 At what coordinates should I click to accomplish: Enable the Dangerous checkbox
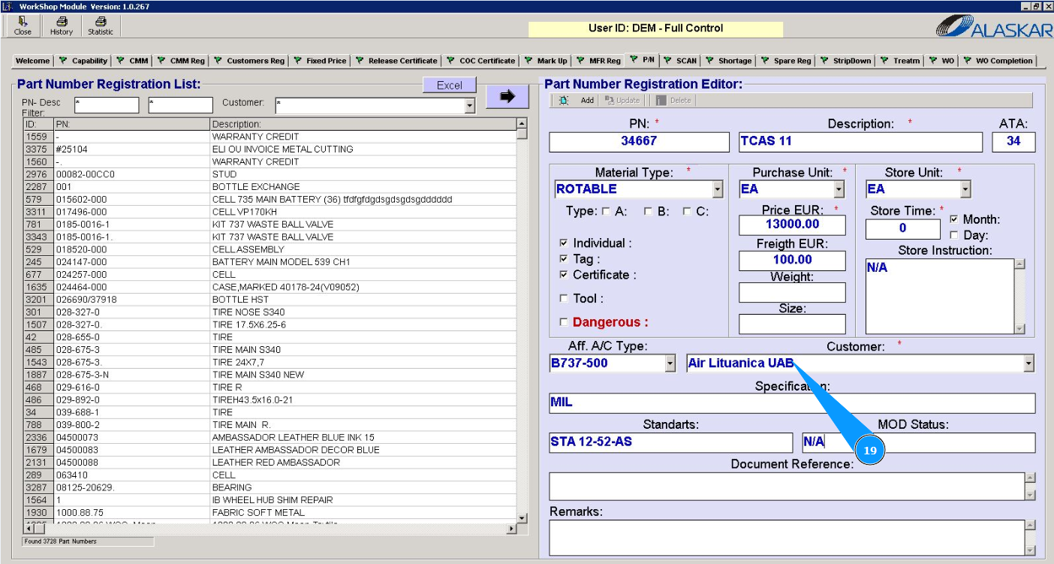pos(564,323)
